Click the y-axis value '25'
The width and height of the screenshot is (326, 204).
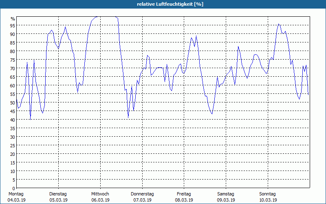click(13, 146)
